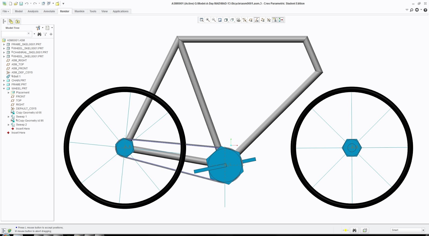Switch to the Model ribbon tab
The height and width of the screenshot is (236, 429).
pyautogui.click(x=19, y=11)
